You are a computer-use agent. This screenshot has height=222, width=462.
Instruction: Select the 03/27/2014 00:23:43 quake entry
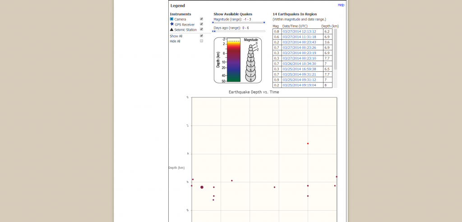point(299,42)
